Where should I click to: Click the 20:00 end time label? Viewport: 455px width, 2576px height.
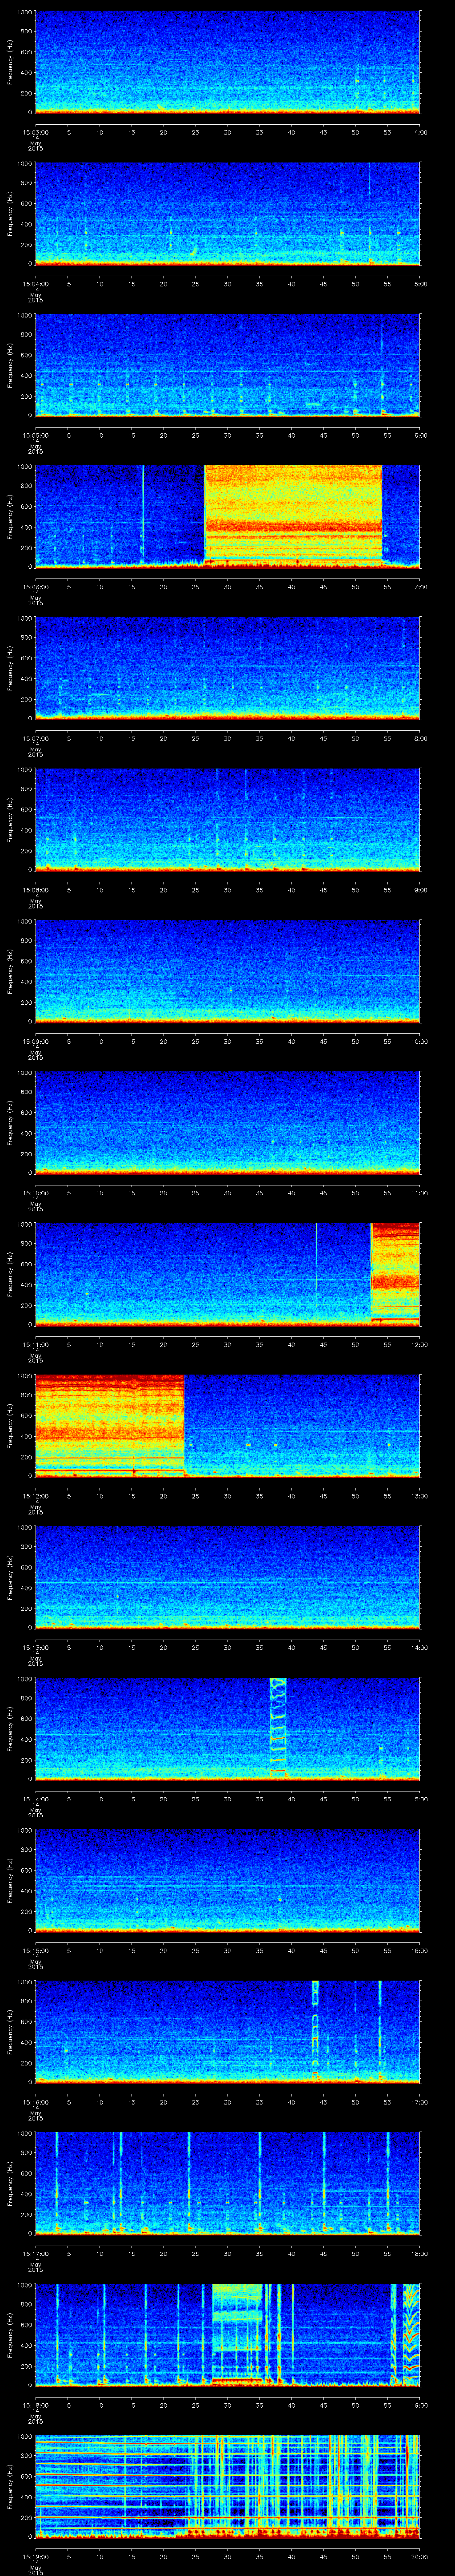click(x=420, y=2557)
